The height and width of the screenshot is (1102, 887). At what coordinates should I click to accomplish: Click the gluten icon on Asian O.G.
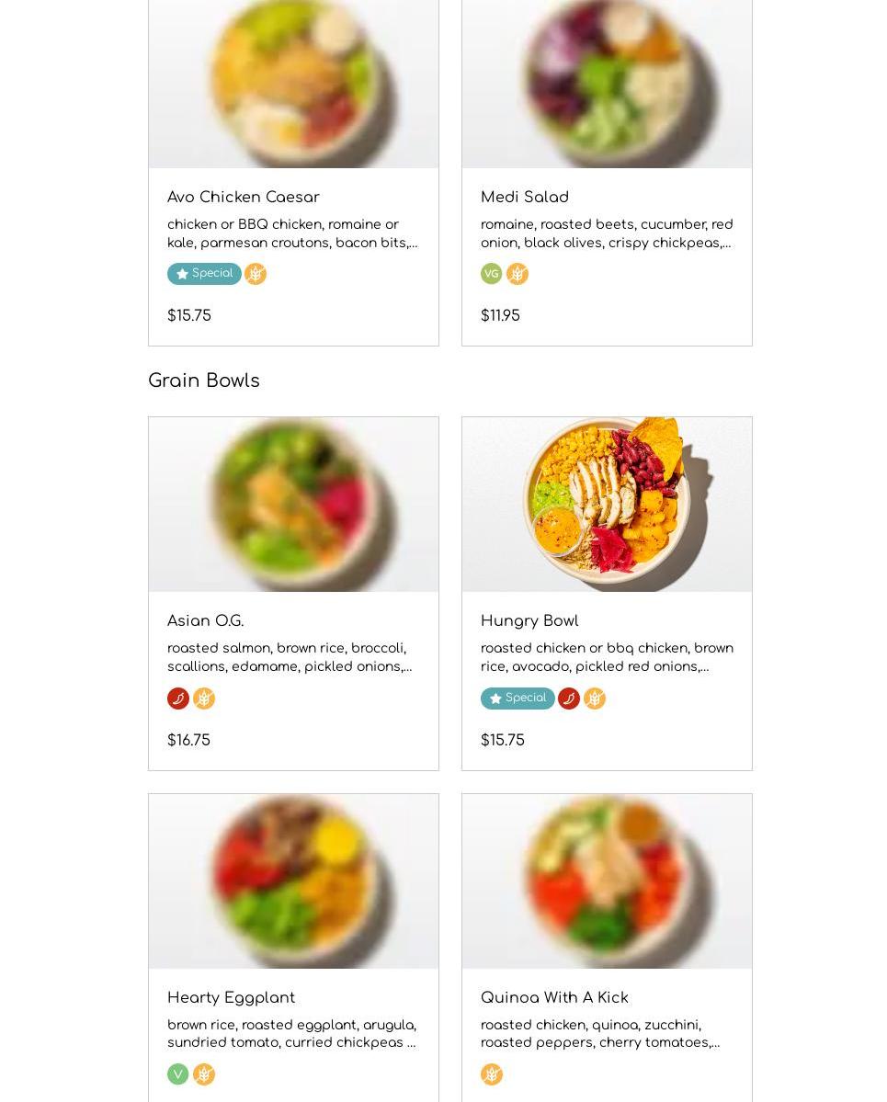click(x=204, y=699)
